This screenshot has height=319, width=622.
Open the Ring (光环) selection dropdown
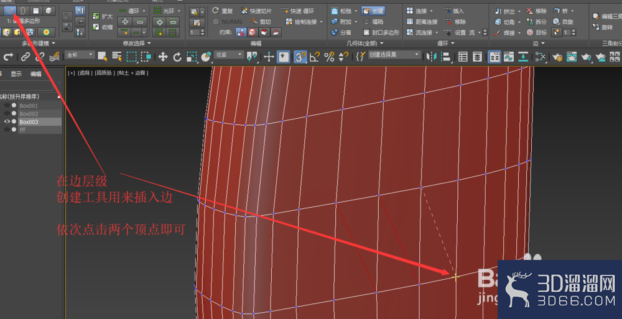(x=179, y=11)
